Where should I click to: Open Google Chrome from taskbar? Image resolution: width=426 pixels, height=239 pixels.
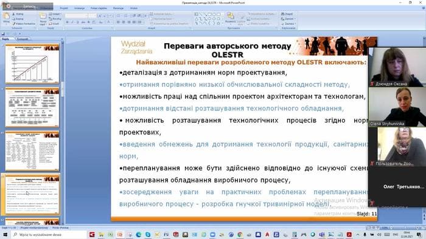240,234
